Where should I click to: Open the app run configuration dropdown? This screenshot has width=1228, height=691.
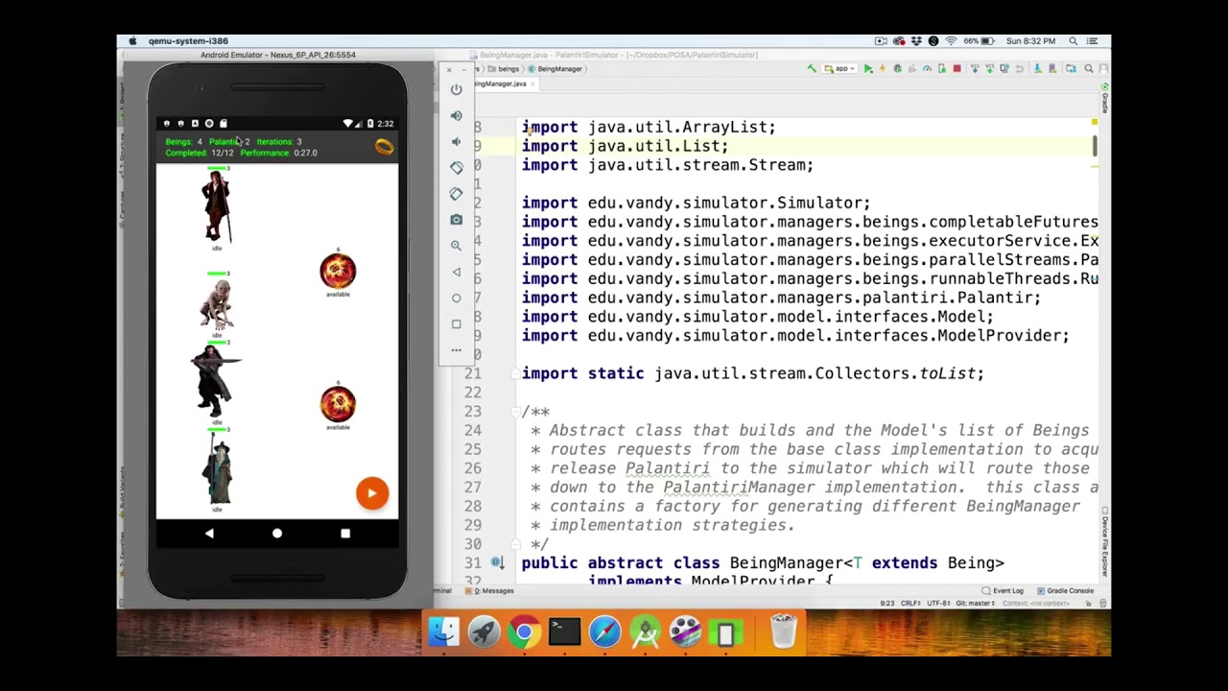tap(841, 69)
